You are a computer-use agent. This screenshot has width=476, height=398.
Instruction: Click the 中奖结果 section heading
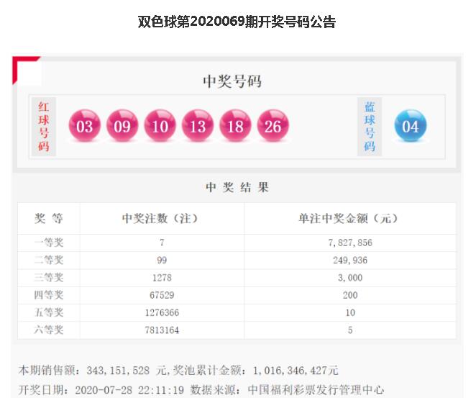pyautogui.click(x=237, y=187)
